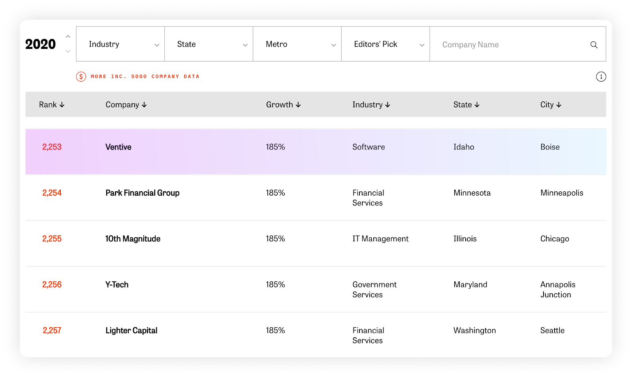This screenshot has width=632, height=377.
Task: Click rank number 2,256
Action: click(52, 284)
